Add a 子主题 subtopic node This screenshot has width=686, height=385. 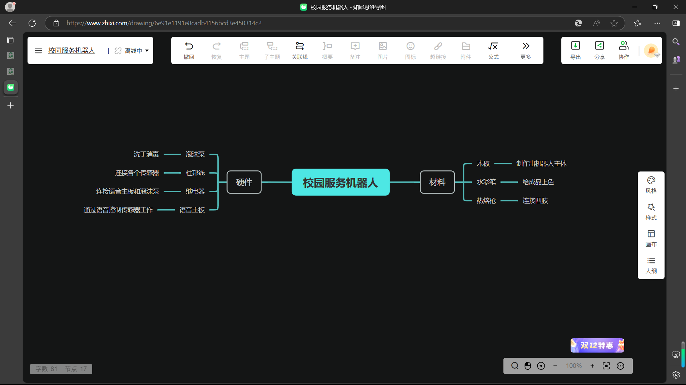point(272,50)
